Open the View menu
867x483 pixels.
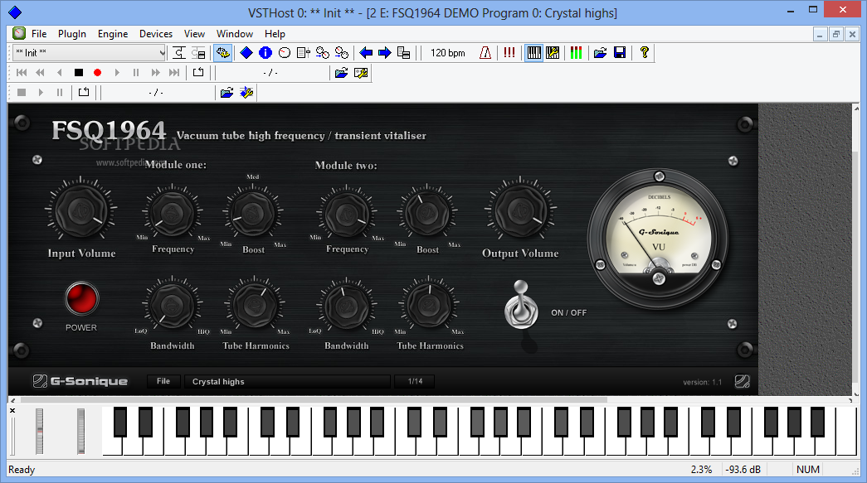click(x=194, y=34)
